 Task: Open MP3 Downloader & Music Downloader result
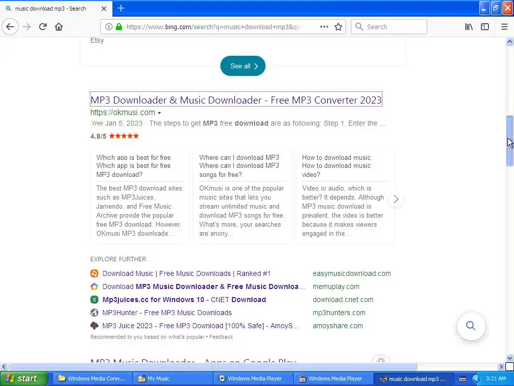click(x=236, y=100)
